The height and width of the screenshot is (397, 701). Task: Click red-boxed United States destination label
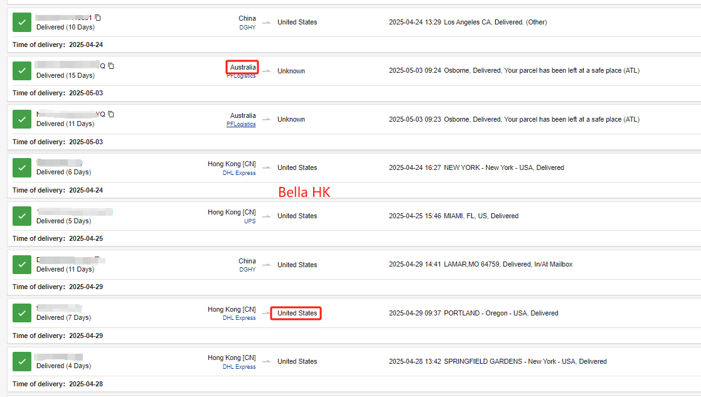pos(297,313)
